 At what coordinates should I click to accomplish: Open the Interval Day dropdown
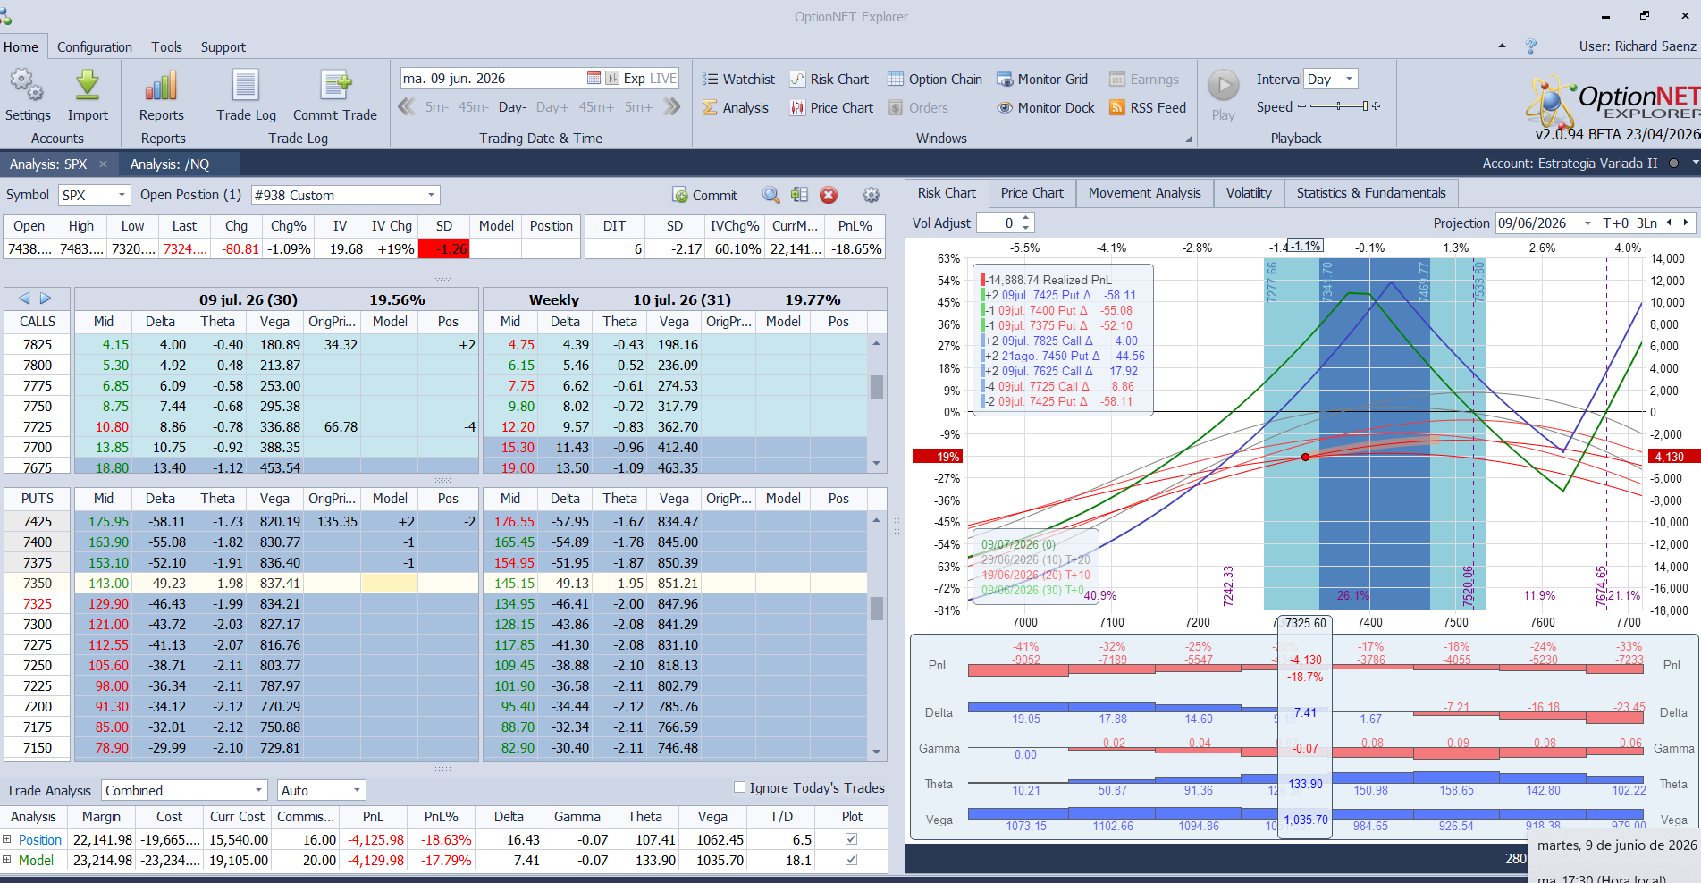pyautogui.click(x=1349, y=79)
